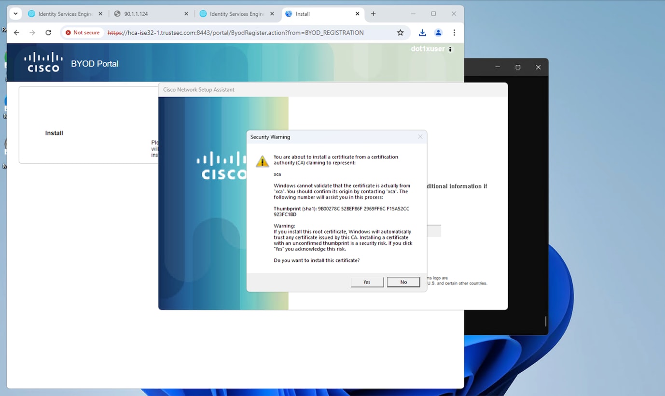Click Yes to install the certificate

coord(367,282)
